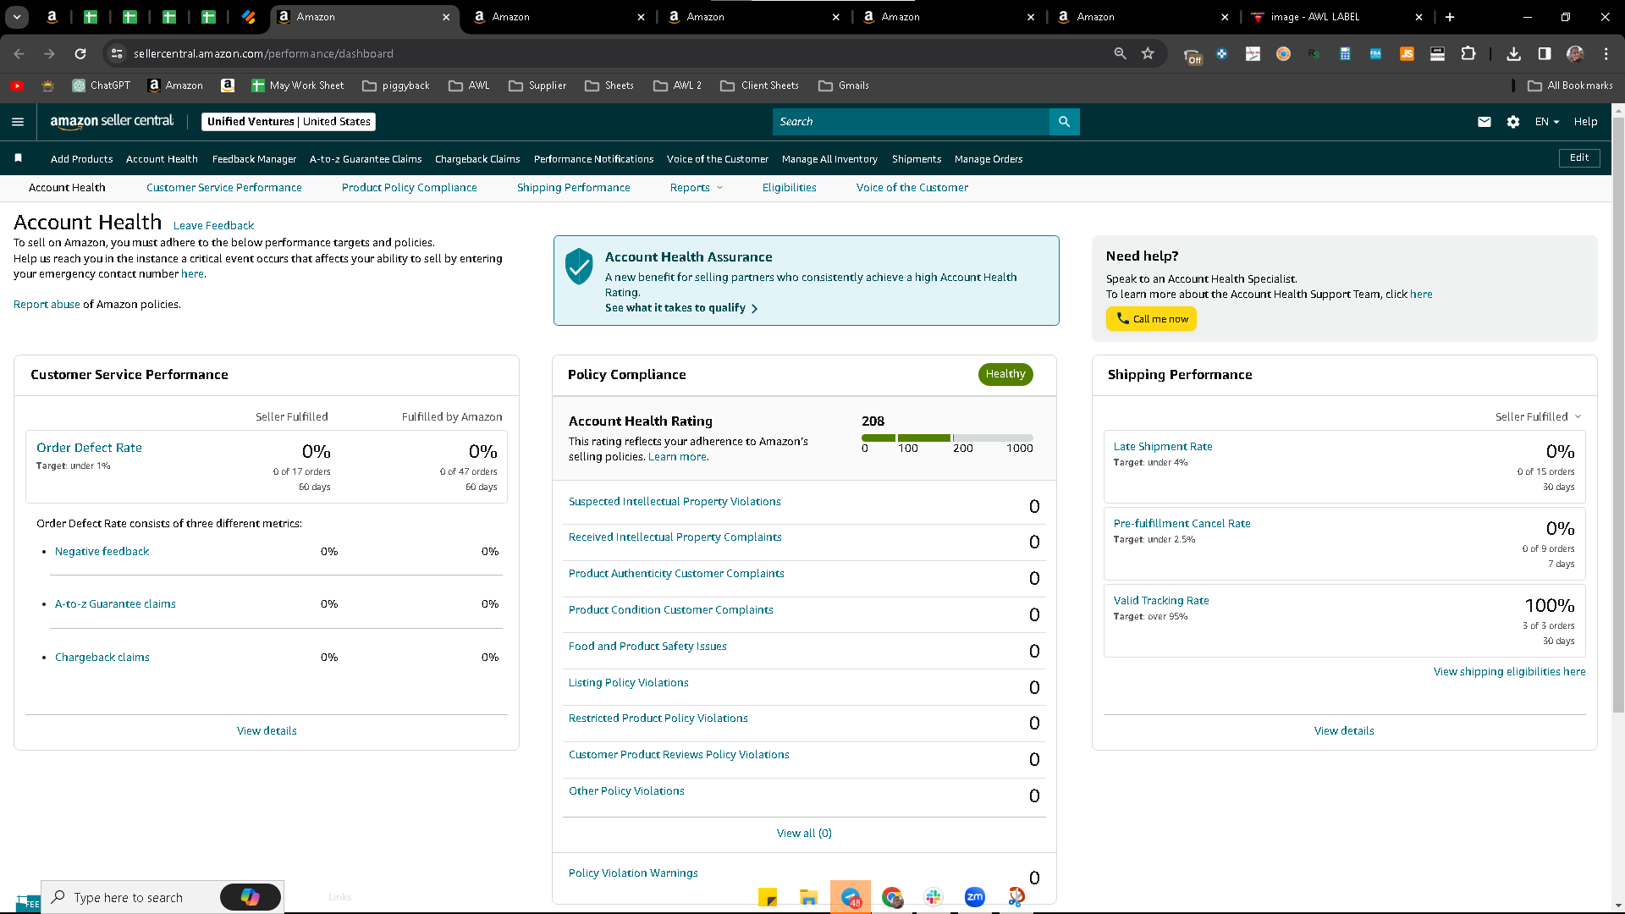The image size is (1625, 914).
Task: Open Late Shipment Rate link
Action: click(x=1163, y=447)
